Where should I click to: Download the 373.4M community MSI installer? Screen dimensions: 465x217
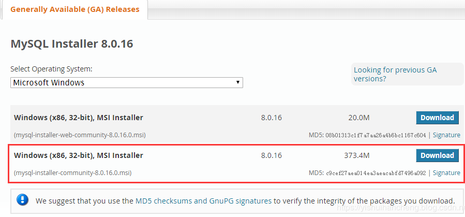(x=437, y=155)
